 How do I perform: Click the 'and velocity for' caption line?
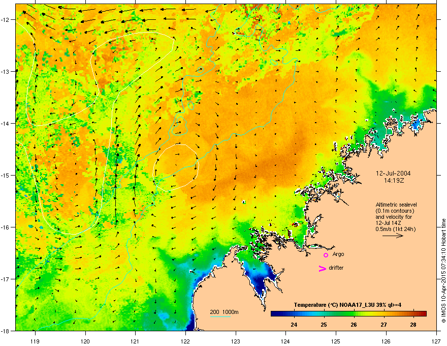[x=394, y=217]
